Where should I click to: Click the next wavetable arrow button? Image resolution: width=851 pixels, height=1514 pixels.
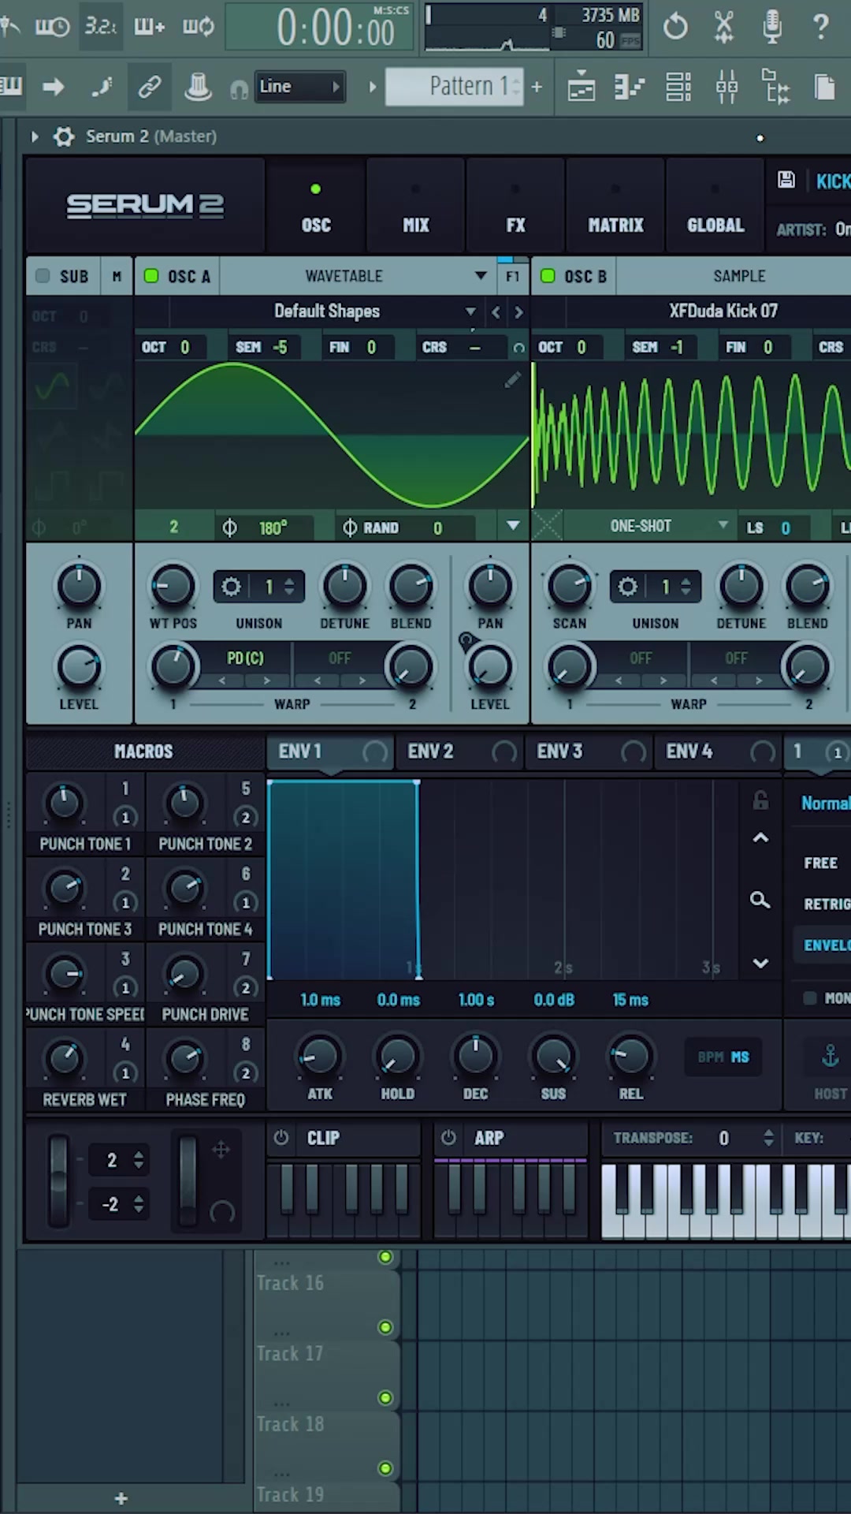518,312
